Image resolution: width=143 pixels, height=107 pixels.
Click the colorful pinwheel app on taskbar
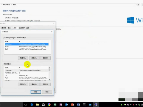click(x=49, y=105)
